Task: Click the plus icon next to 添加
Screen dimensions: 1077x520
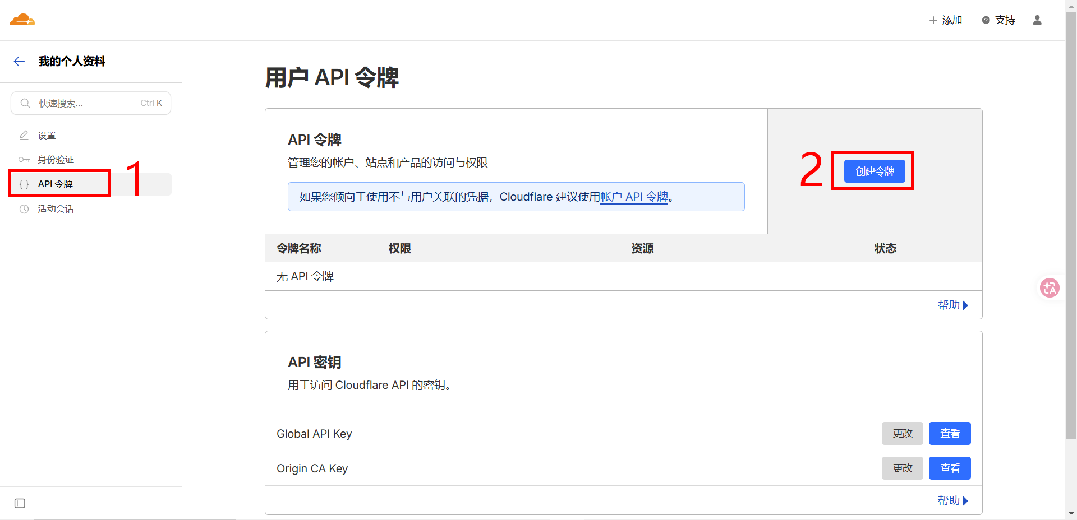Action: point(933,20)
